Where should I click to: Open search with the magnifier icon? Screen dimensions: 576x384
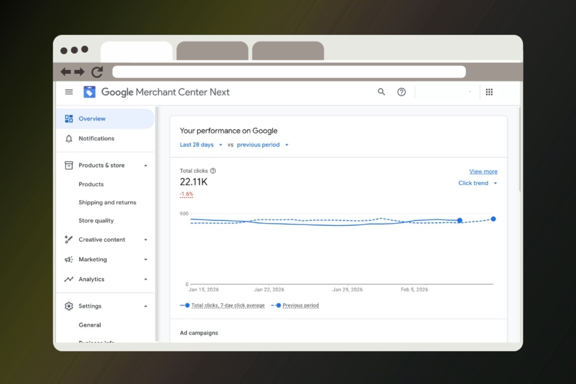pyautogui.click(x=382, y=92)
